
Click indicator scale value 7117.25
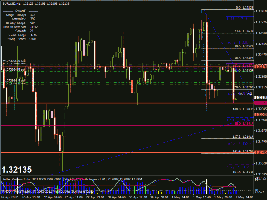pos(261,178)
